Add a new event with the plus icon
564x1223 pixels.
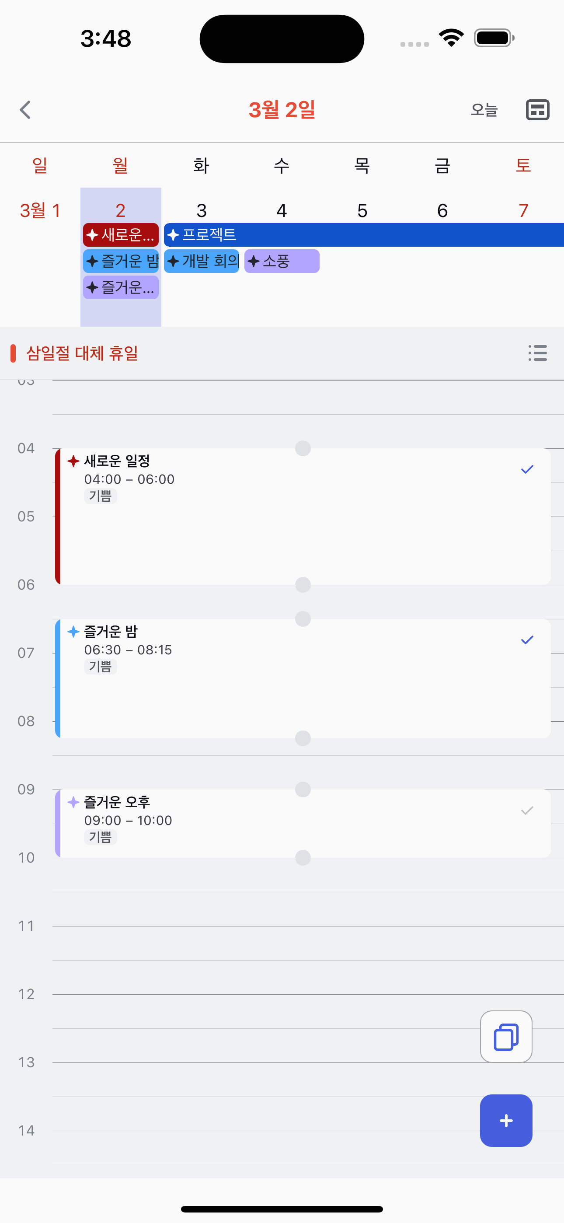coord(505,1121)
